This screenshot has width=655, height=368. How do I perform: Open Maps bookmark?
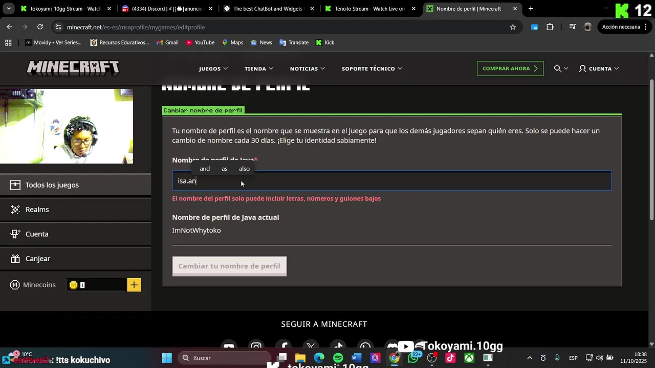(232, 42)
